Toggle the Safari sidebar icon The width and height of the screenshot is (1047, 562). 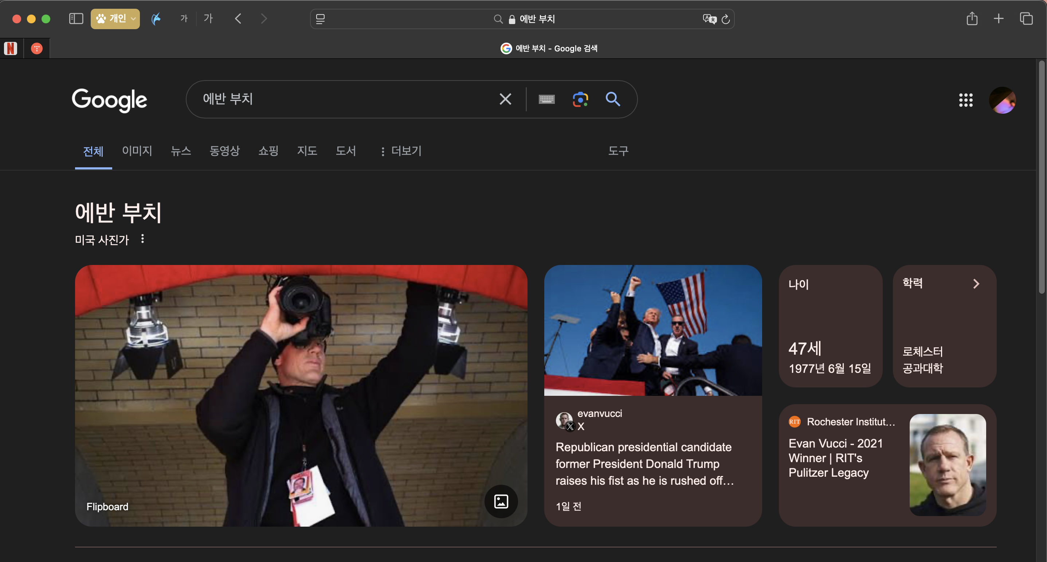point(76,19)
